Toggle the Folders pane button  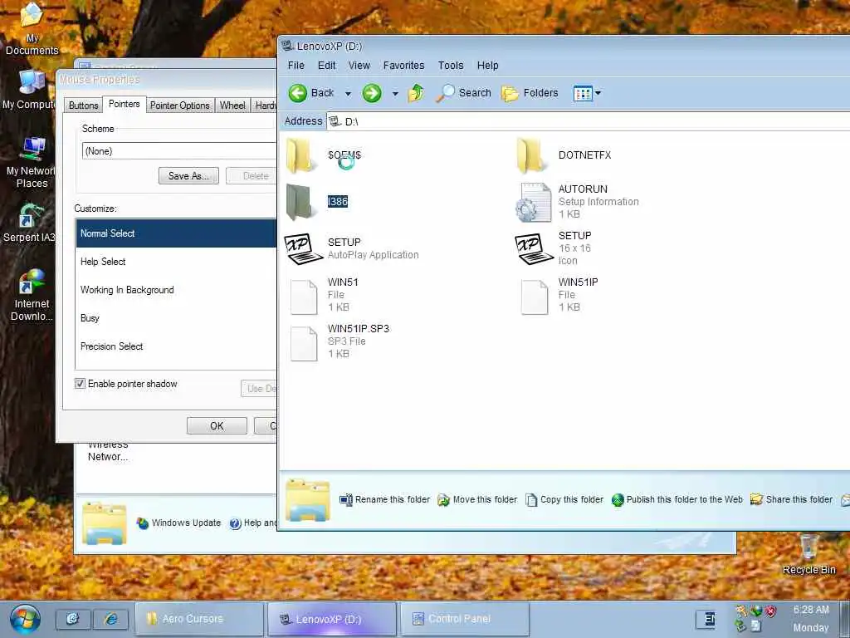[x=530, y=93]
